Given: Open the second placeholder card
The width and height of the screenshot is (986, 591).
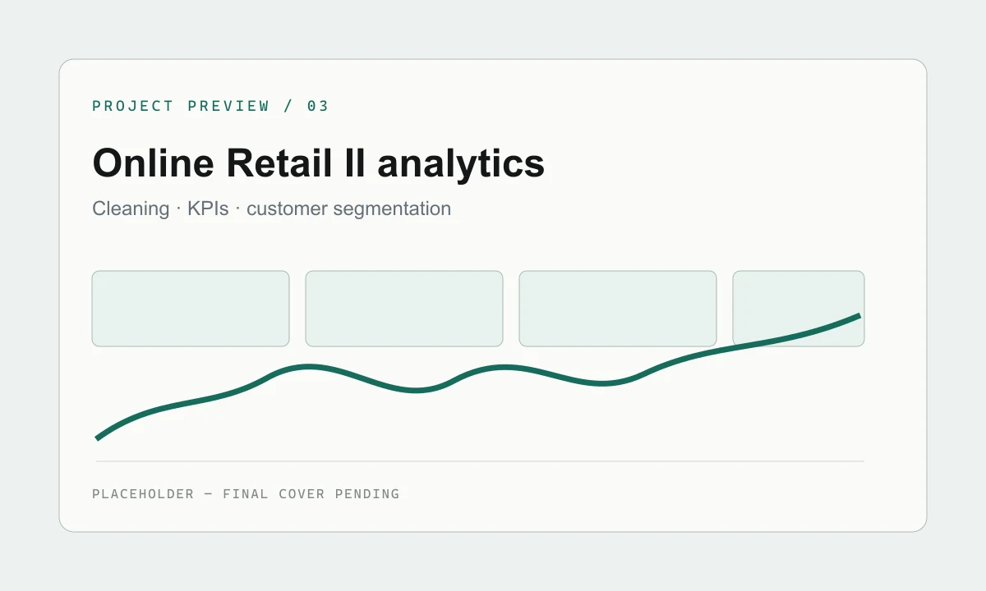Looking at the screenshot, I should coord(404,309).
